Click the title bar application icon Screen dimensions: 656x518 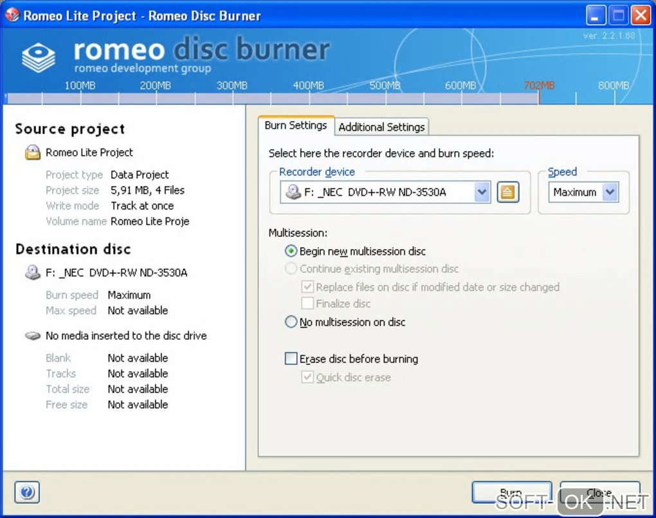point(13,15)
